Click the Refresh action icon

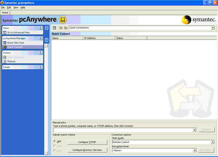[x=5, y=61]
